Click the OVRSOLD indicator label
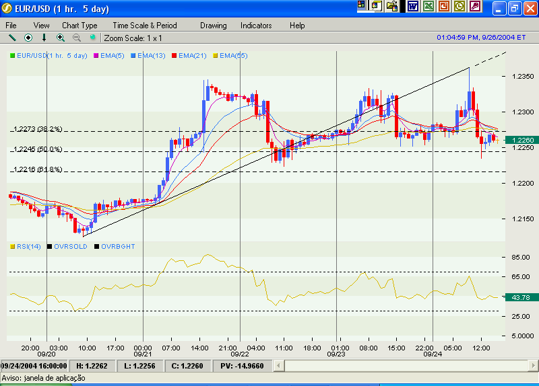Screen dimensions: 539x386 pos(71,247)
